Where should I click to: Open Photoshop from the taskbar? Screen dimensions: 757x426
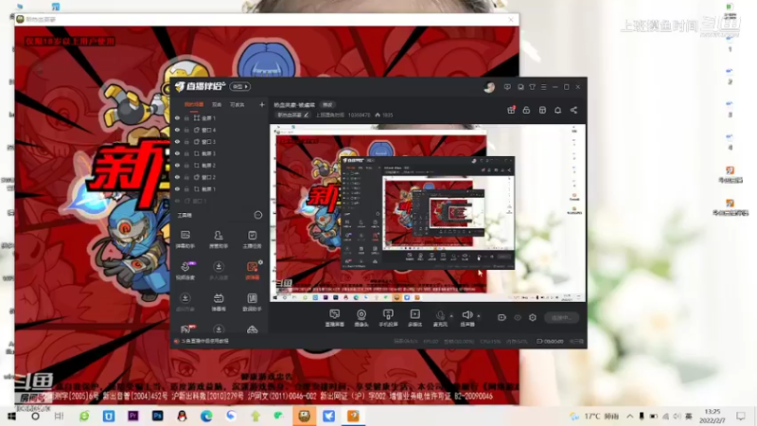pyautogui.click(x=157, y=416)
